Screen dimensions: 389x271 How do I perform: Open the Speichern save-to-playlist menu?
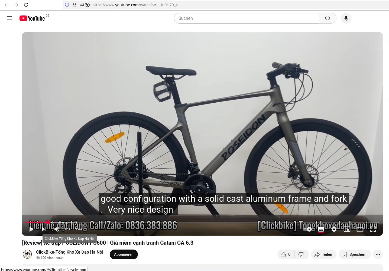point(355,254)
